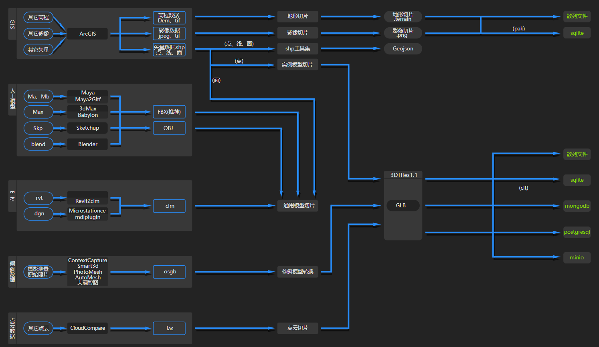Select the Sketchup tool box
599x347 pixels.
pyautogui.click(x=87, y=128)
